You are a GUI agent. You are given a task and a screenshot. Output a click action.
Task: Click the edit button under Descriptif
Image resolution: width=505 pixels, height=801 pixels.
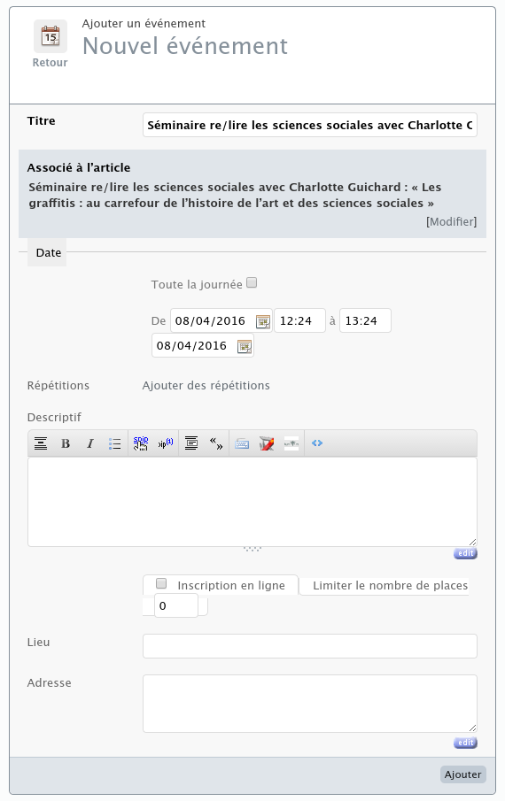click(465, 553)
